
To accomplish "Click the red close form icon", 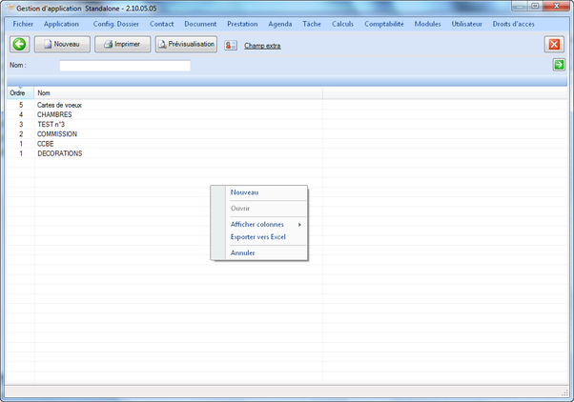I will 554,44.
